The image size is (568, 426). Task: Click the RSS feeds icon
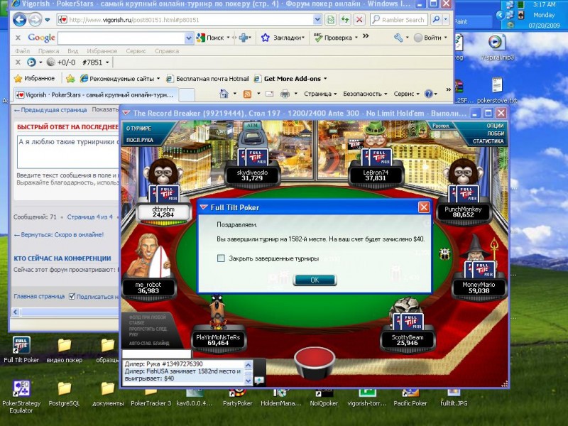click(247, 94)
